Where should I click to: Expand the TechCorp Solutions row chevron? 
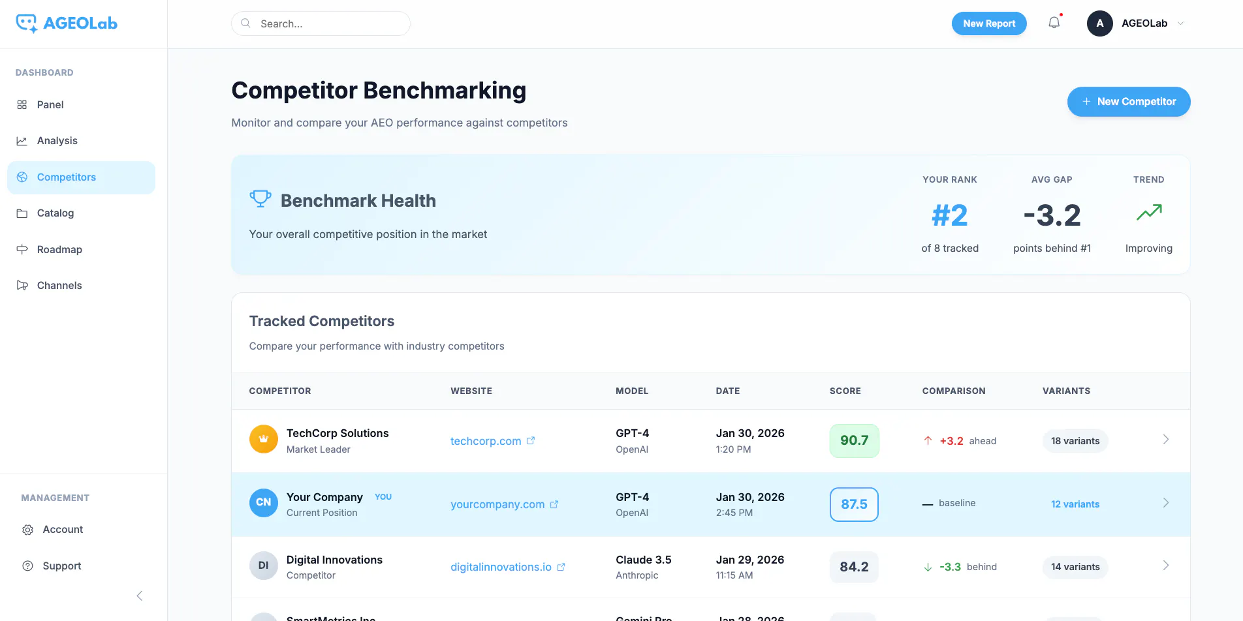(1166, 440)
